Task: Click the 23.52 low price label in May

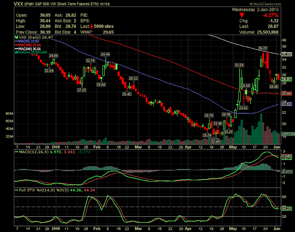Action: click(243, 108)
